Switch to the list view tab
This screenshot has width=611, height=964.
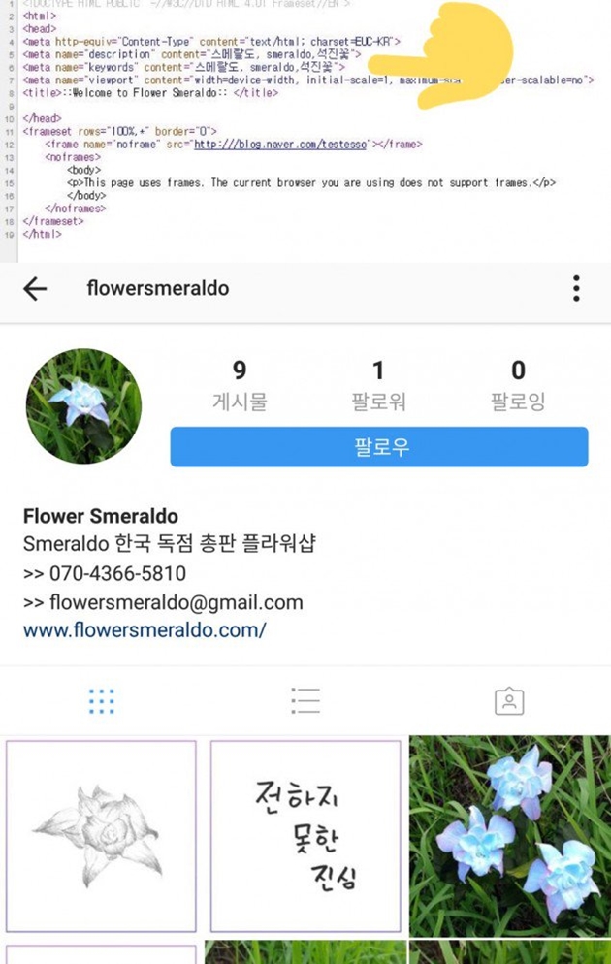click(x=305, y=701)
